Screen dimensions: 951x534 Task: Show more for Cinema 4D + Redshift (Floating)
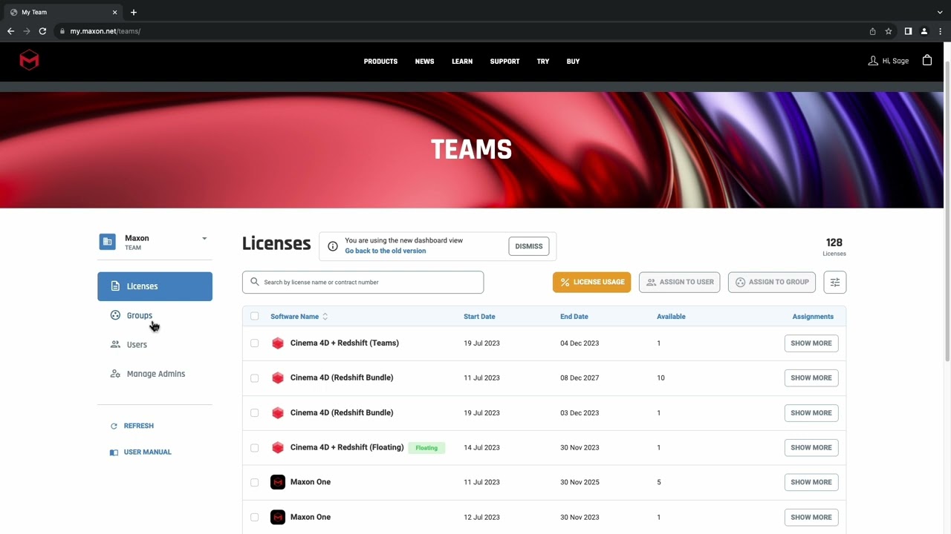click(x=811, y=447)
